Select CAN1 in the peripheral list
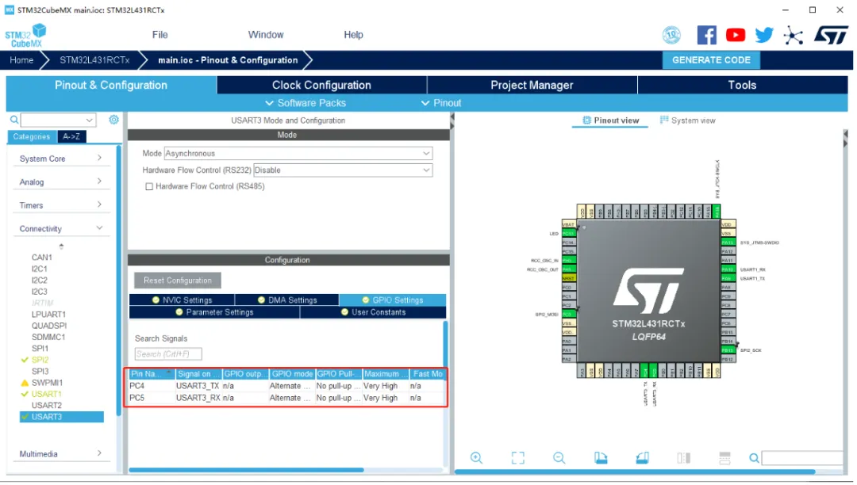 [x=41, y=257]
